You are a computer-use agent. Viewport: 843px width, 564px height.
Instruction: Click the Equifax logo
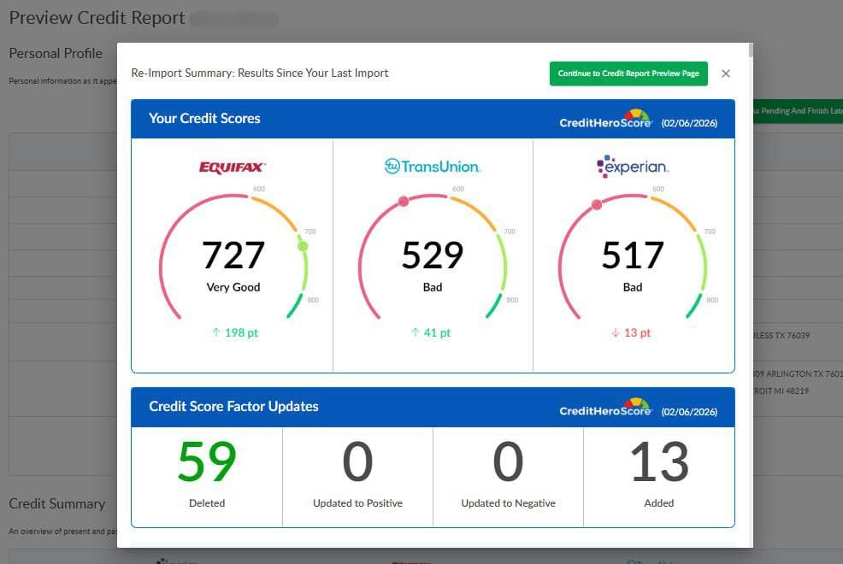click(x=233, y=167)
